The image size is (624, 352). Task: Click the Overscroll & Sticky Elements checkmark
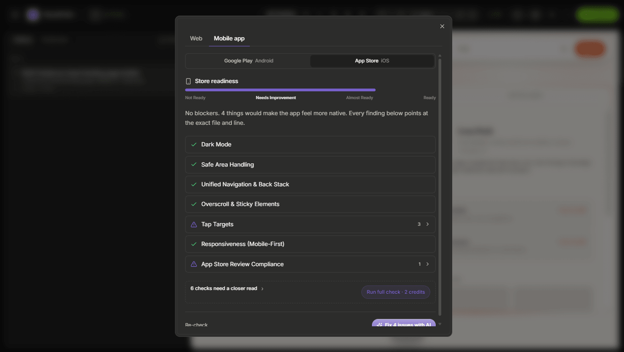point(194,204)
